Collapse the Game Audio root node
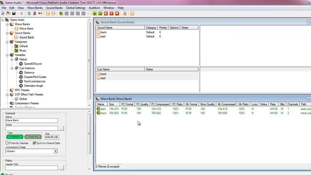 2,20
